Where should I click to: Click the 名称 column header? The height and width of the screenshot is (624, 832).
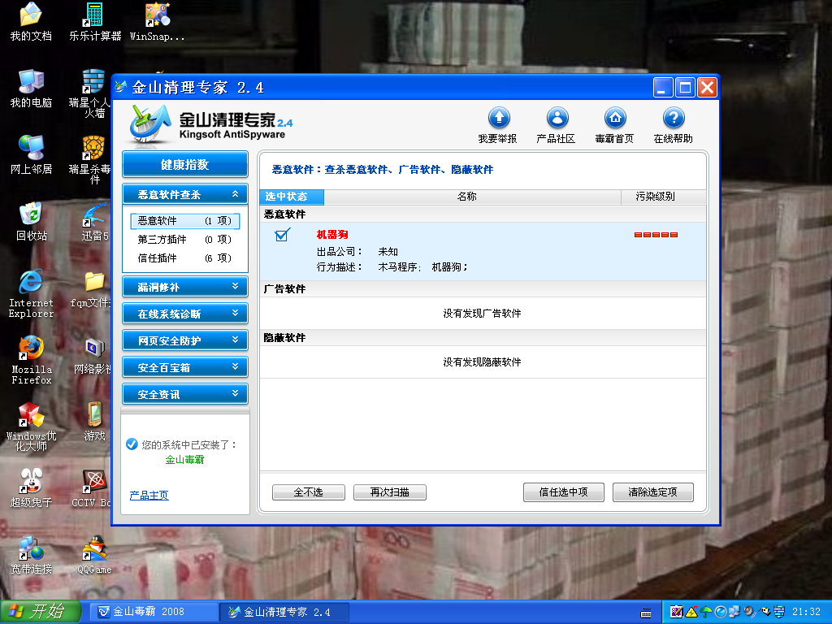coord(472,197)
